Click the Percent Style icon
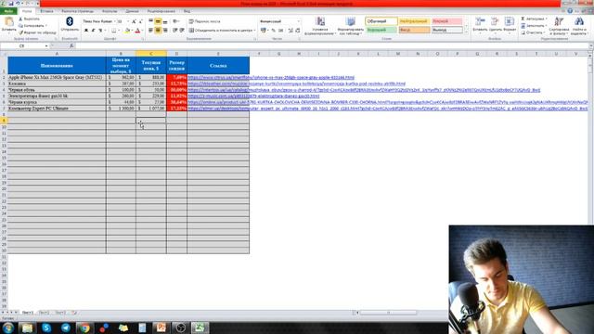The width and height of the screenshot is (594, 334). pyautogui.click(x=273, y=30)
